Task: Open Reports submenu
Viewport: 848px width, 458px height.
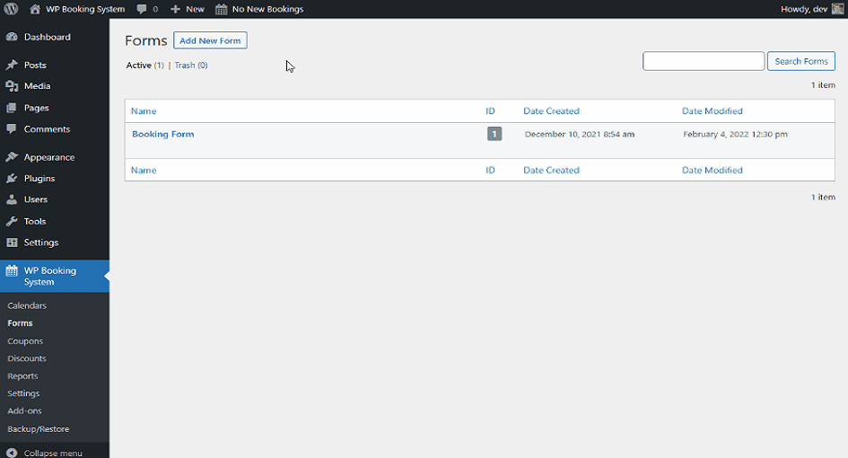Action: pyautogui.click(x=22, y=375)
